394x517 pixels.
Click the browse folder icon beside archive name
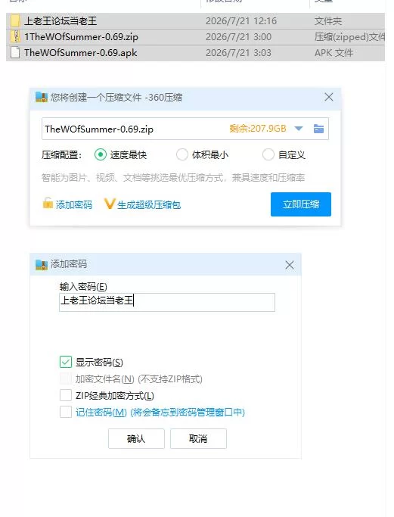tap(318, 129)
